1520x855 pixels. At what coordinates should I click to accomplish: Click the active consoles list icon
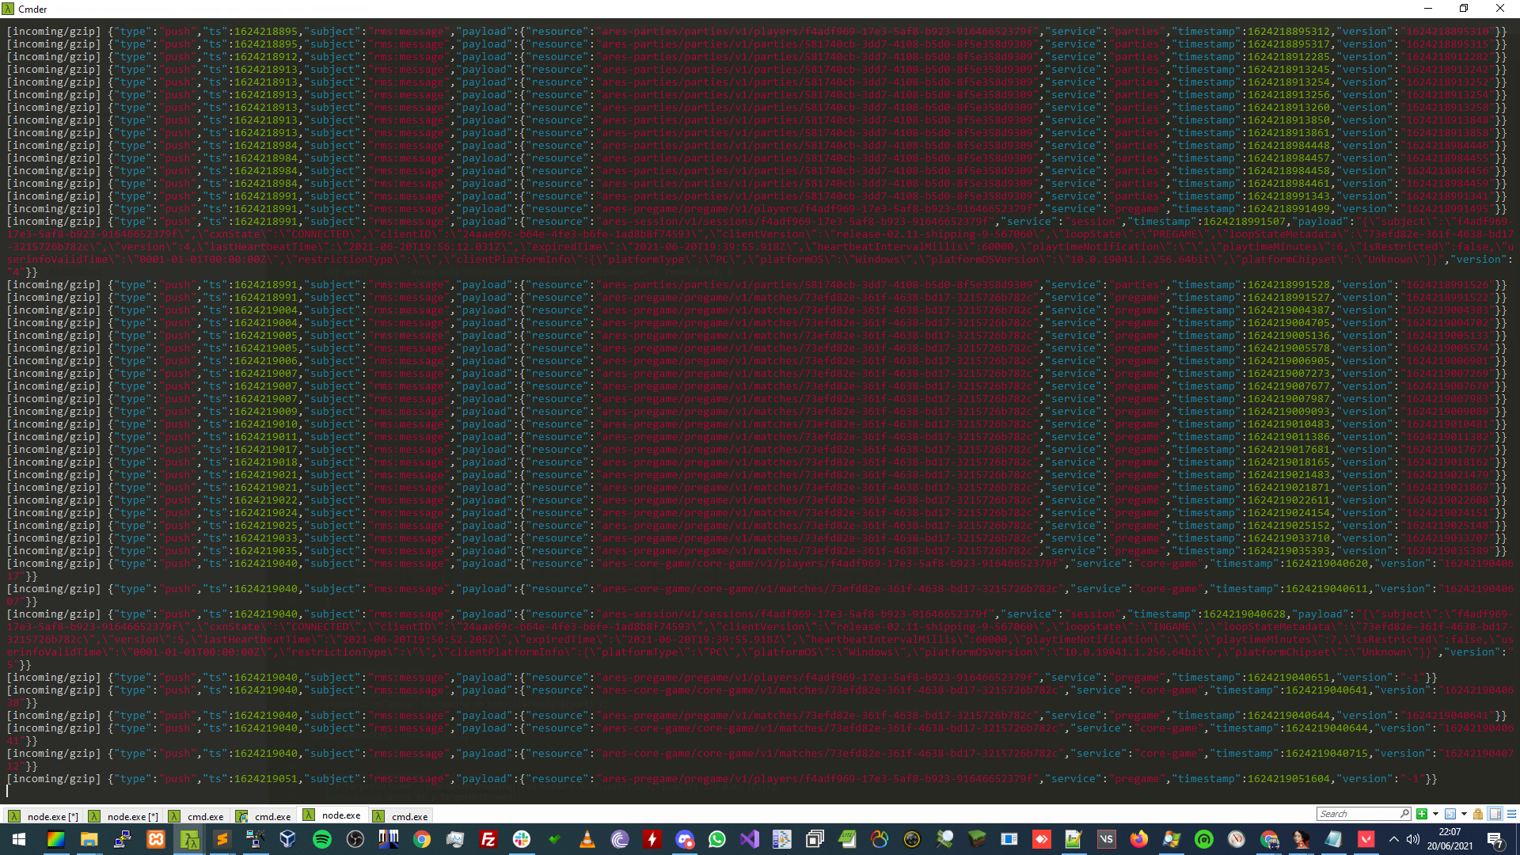1450,814
